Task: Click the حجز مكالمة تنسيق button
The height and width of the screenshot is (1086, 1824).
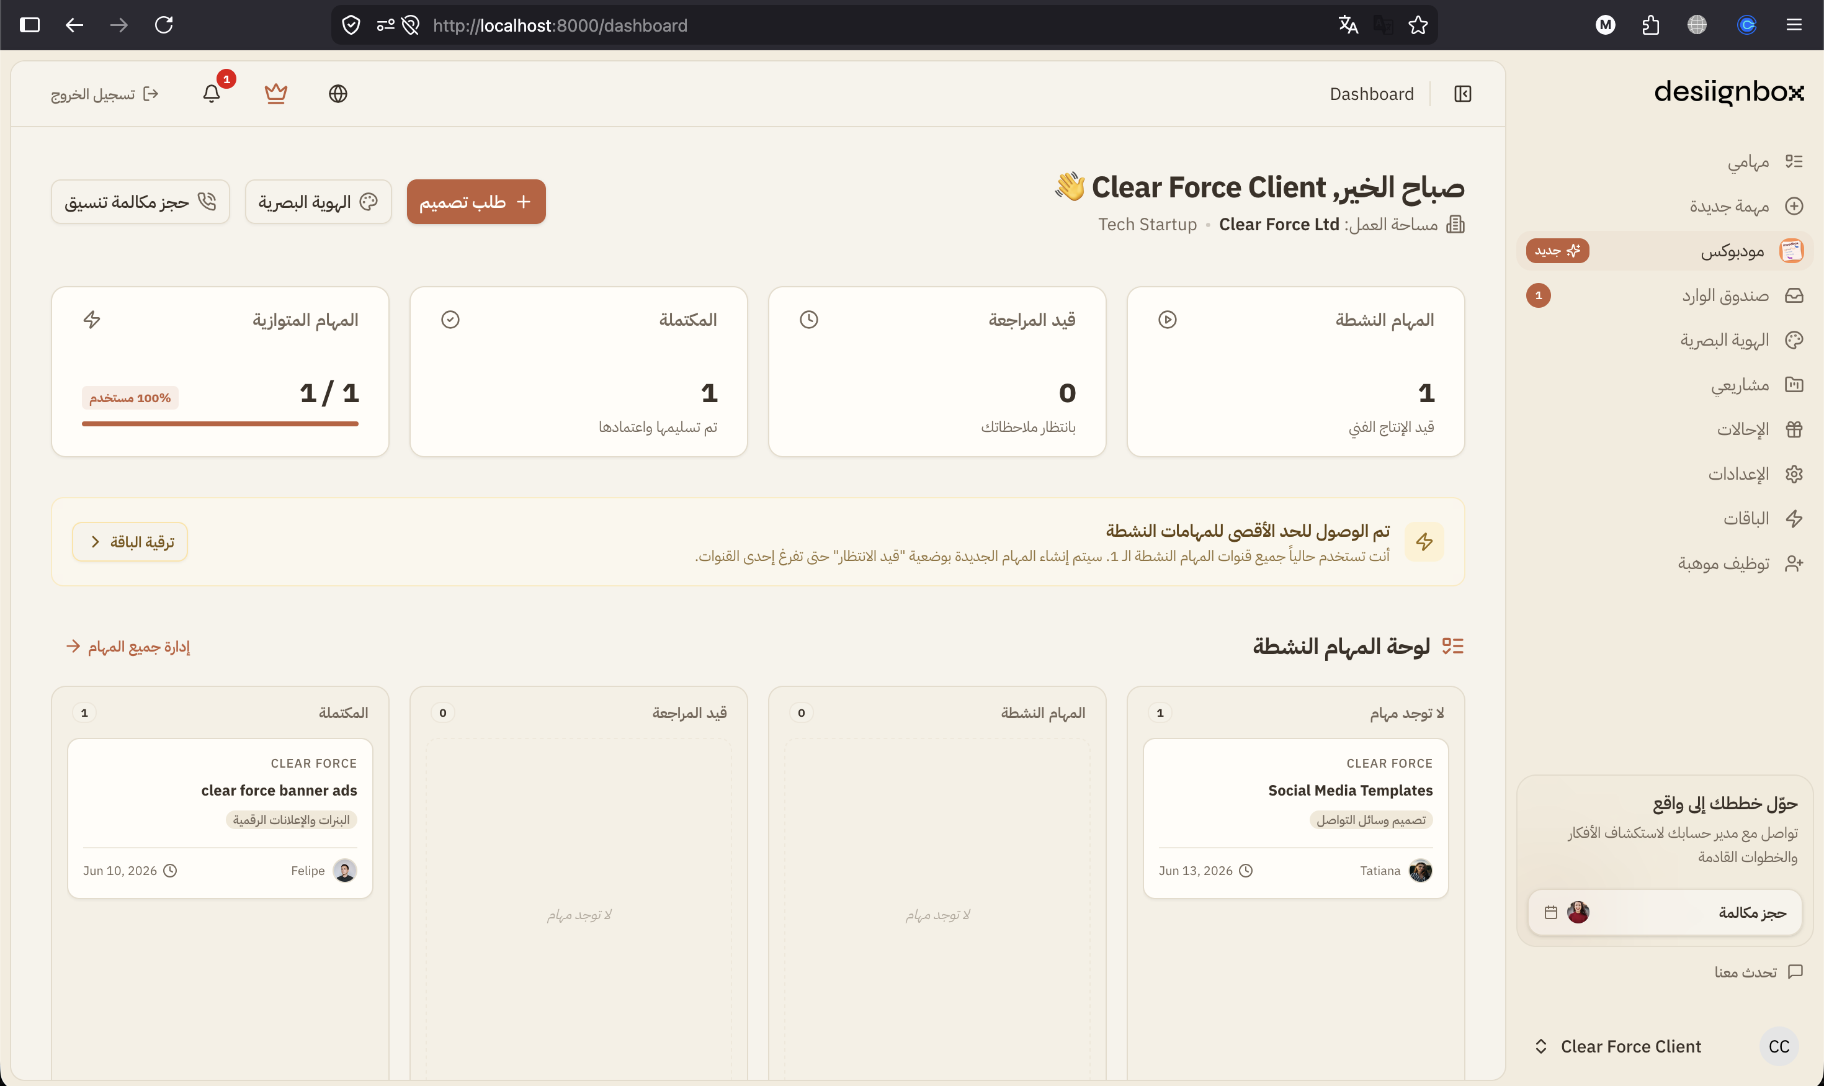Action: 140,202
